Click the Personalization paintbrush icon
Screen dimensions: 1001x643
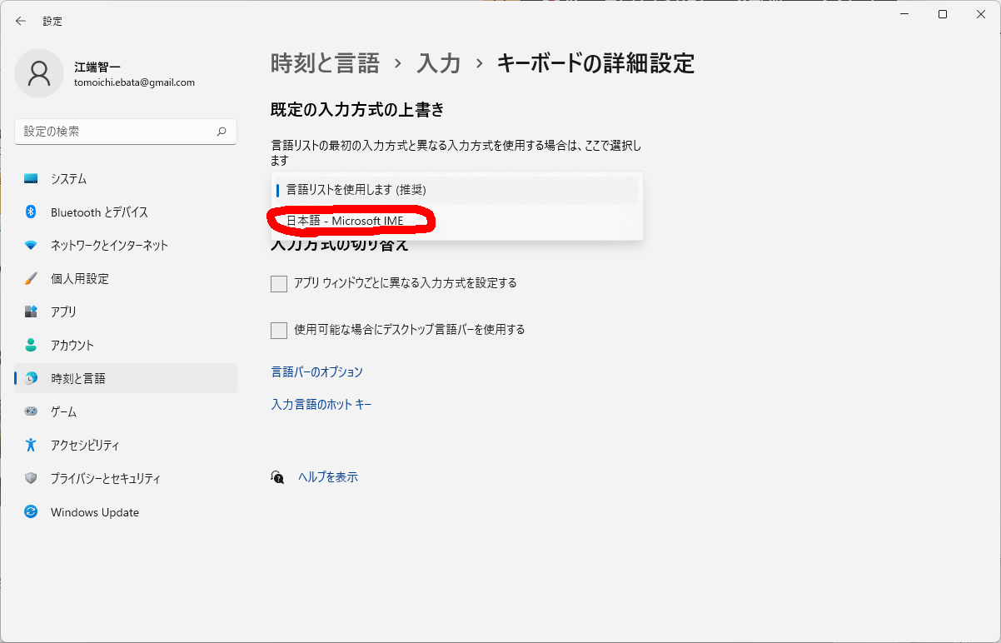pyautogui.click(x=31, y=279)
